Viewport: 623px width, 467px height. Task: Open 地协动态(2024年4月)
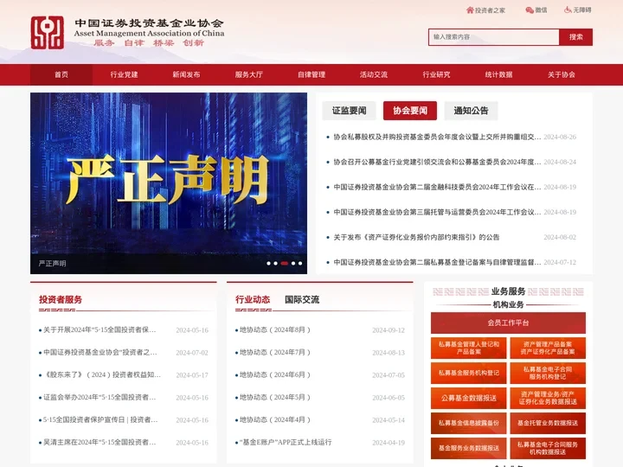pos(275,419)
